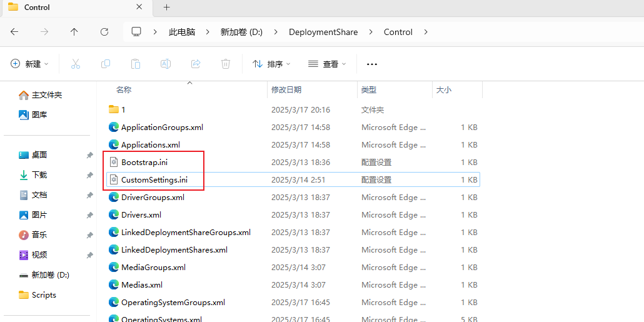
Task: Click the Copy icon in toolbar
Action: tap(106, 64)
